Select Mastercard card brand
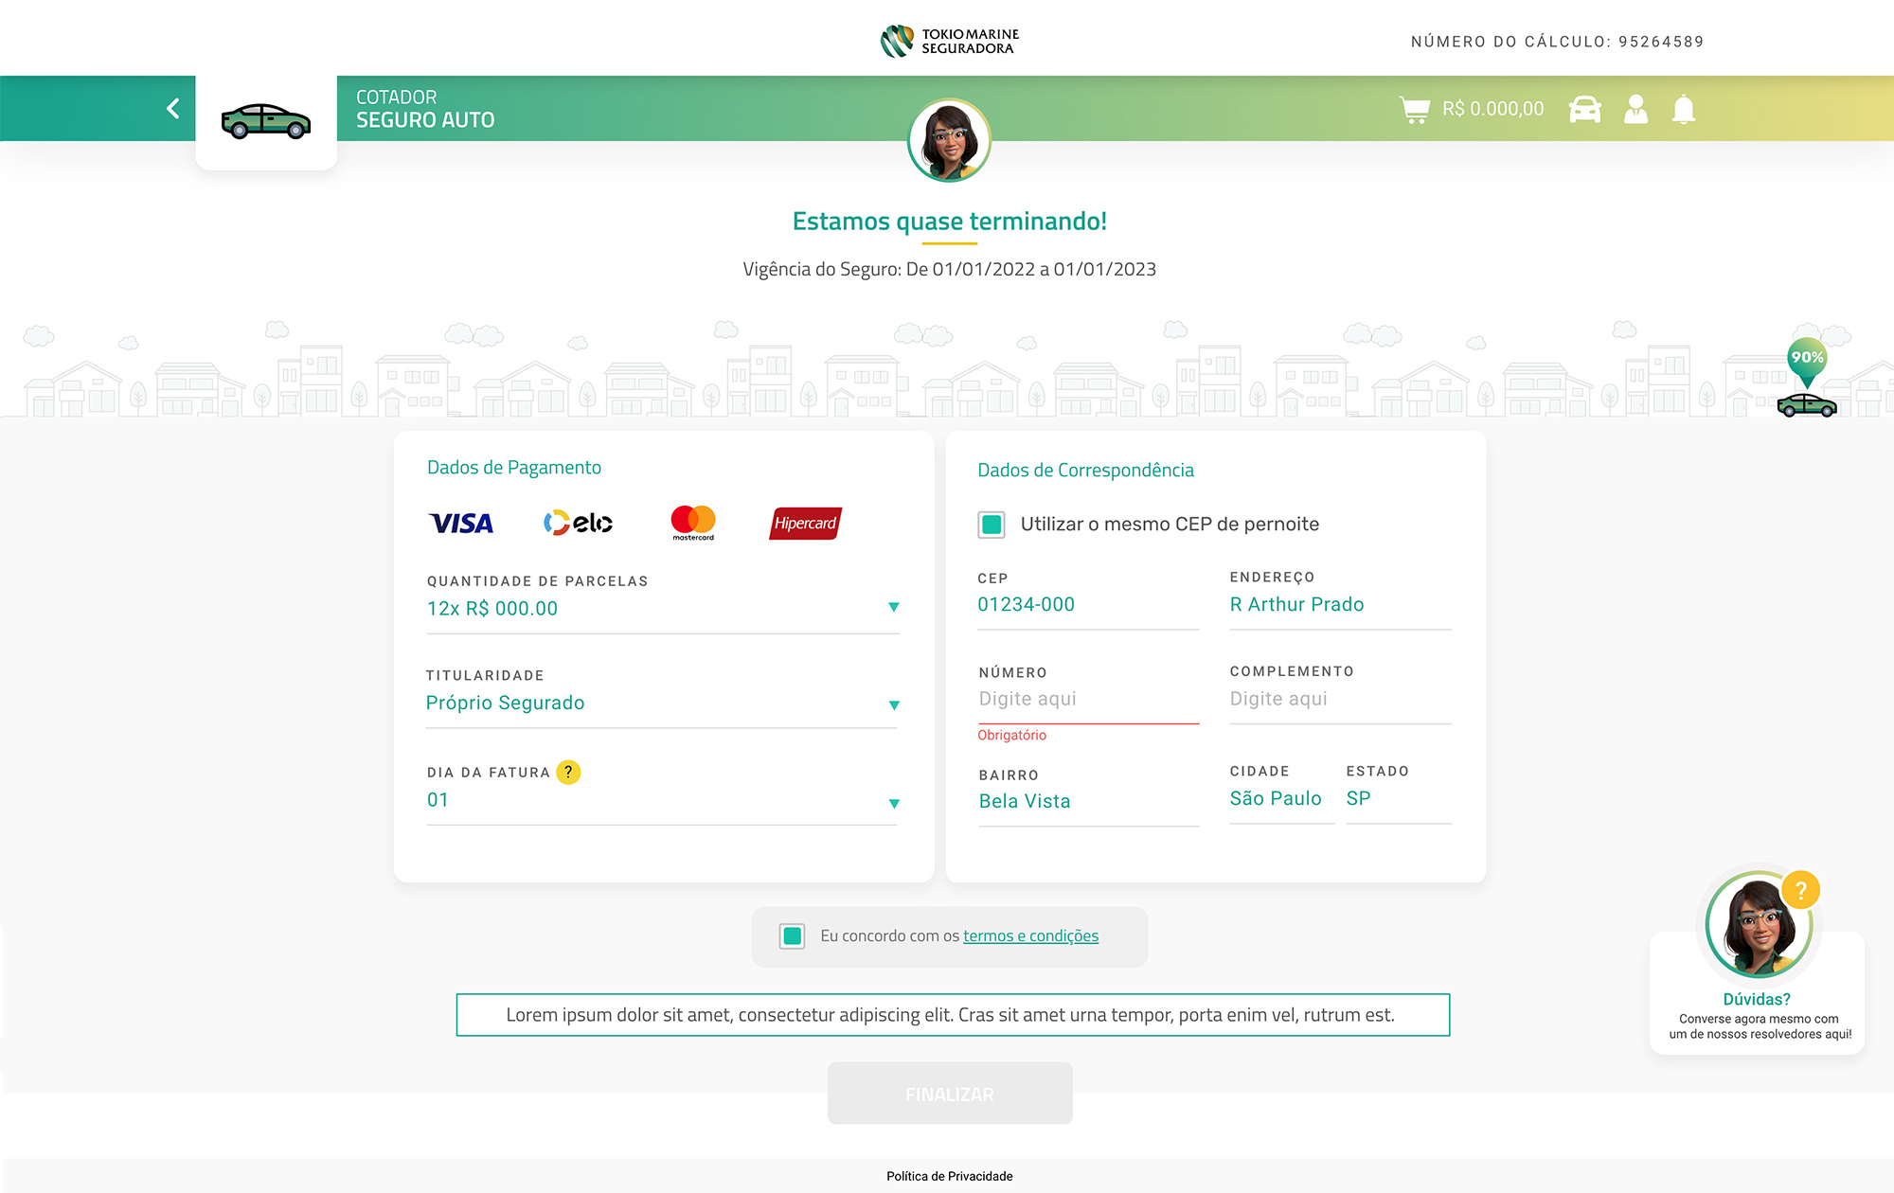Image resolution: width=1894 pixels, height=1193 pixels. click(693, 523)
